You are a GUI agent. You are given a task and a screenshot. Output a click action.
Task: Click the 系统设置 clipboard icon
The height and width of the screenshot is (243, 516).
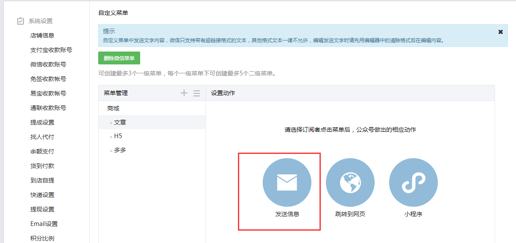[21, 21]
